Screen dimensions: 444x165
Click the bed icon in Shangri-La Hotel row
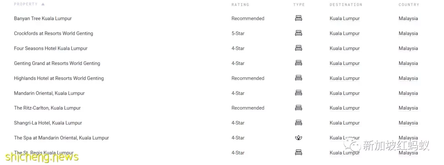pos(298,123)
